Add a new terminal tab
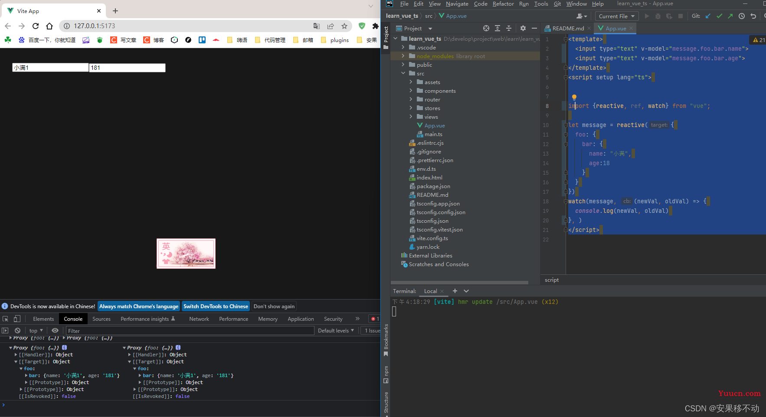This screenshot has width=766, height=417. tap(455, 291)
